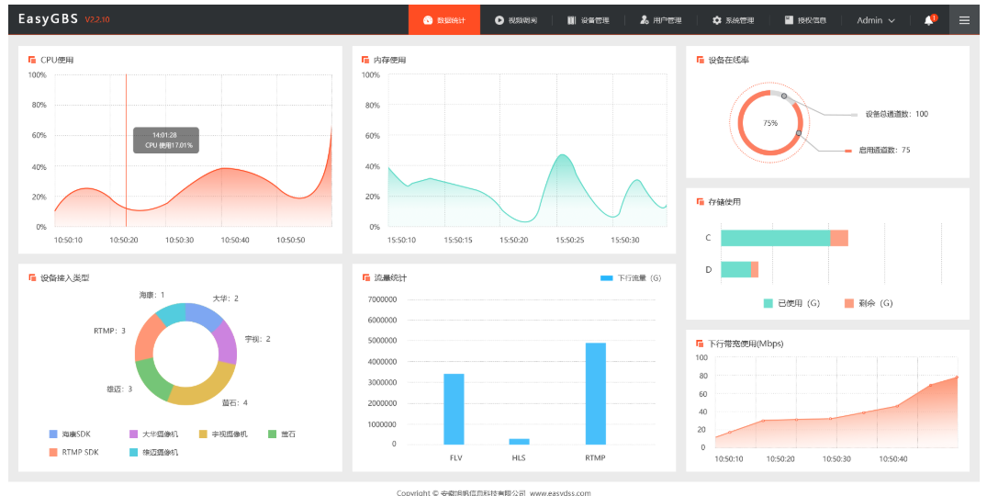Click the 视频调阅 play icon
This screenshot has width=987, height=496.
coord(499,20)
